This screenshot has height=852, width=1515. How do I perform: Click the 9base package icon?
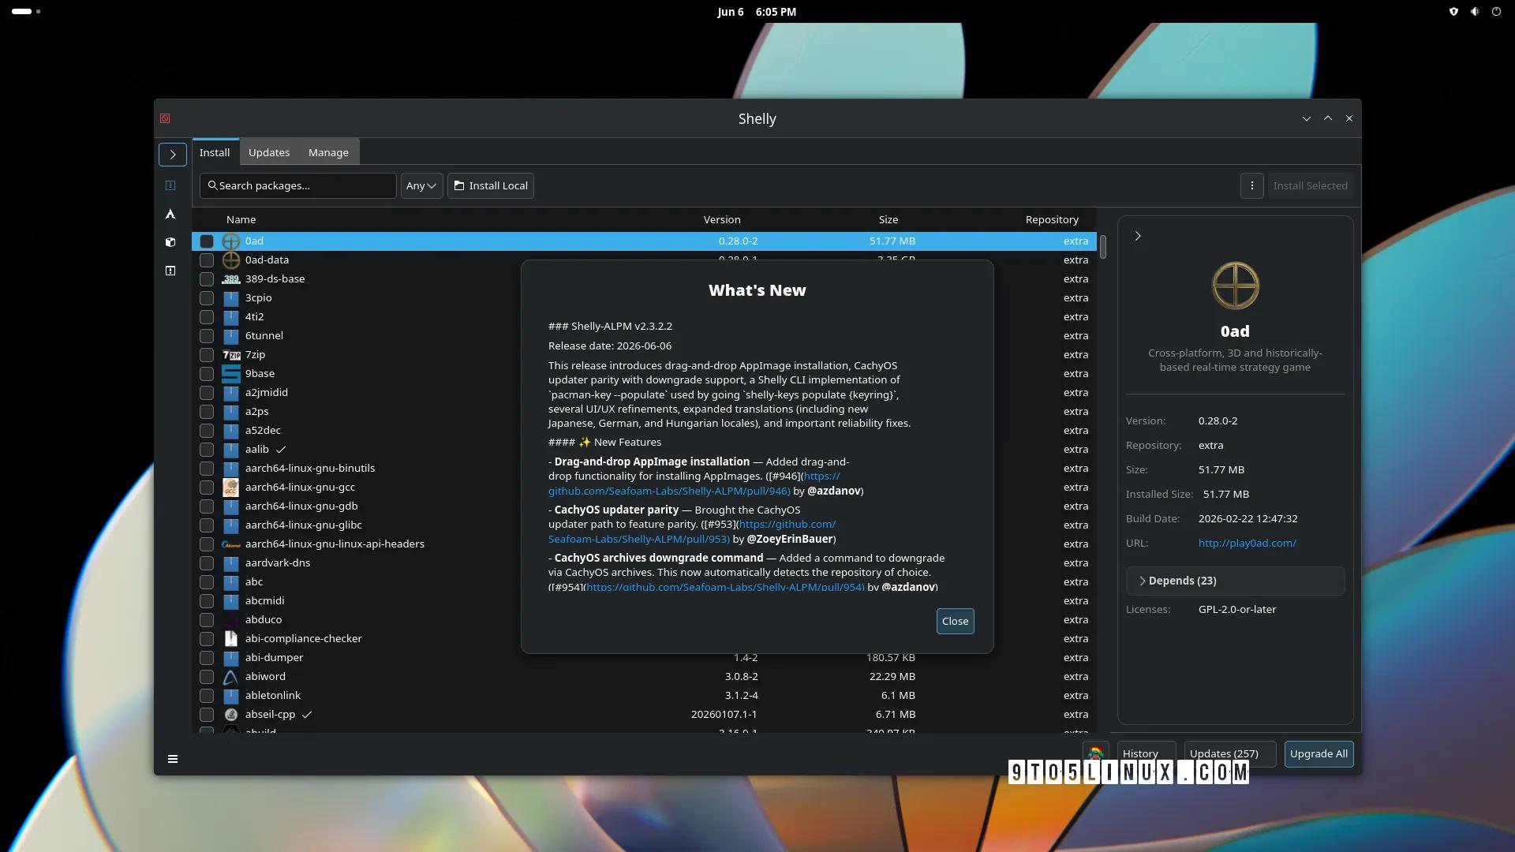(x=230, y=373)
